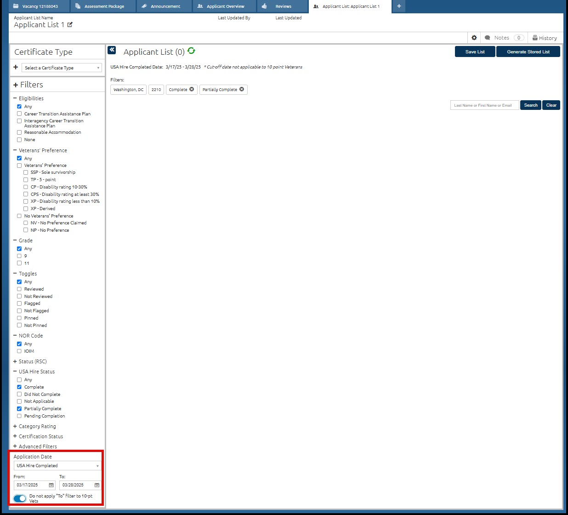Enable the Flagged toggle checkbox
The image size is (568, 515).
[19, 303]
